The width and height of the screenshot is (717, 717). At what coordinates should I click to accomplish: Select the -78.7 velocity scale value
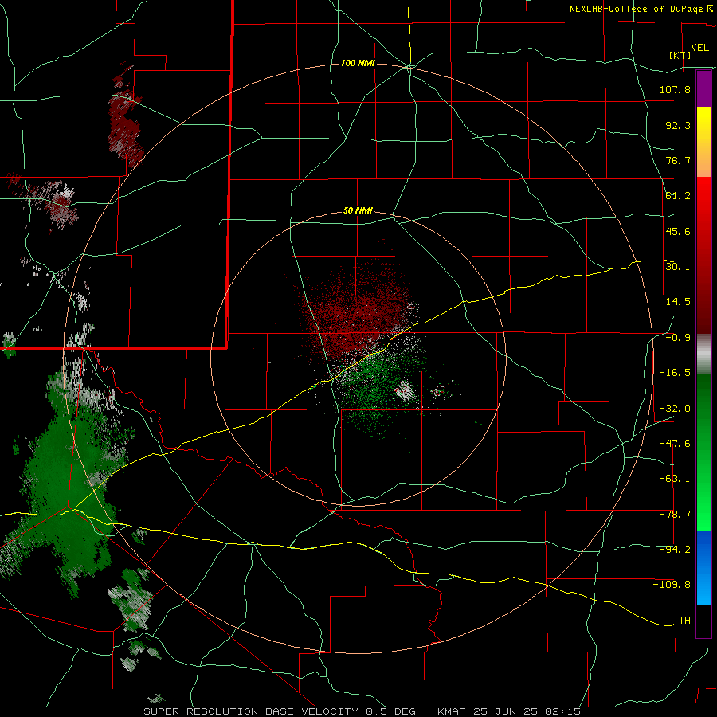tap(675, 515)
